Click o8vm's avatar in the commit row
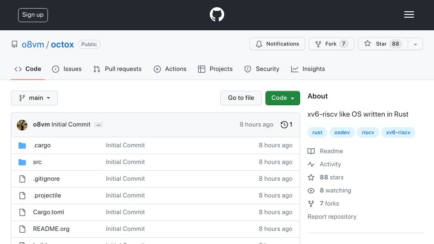 pyautogui.click(x=22, y=125)
